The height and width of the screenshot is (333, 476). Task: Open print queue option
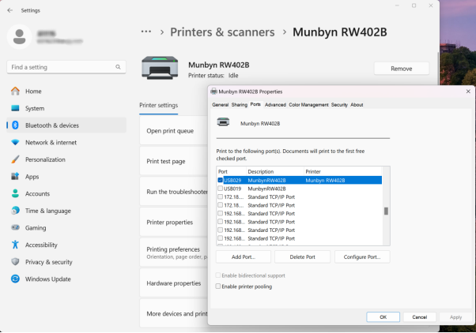point(174,130)
